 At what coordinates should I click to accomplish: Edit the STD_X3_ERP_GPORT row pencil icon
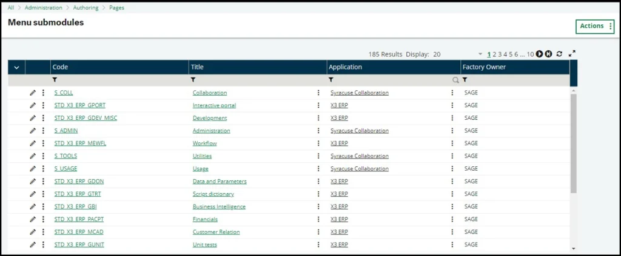coord(33,105)
